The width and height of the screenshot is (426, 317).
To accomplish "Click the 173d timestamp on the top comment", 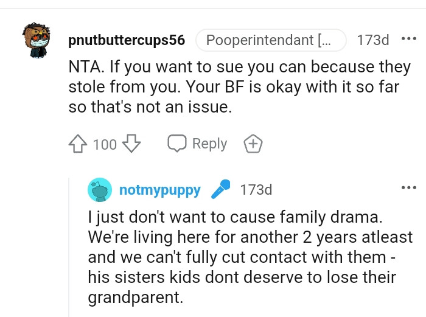I will point(372,41).
